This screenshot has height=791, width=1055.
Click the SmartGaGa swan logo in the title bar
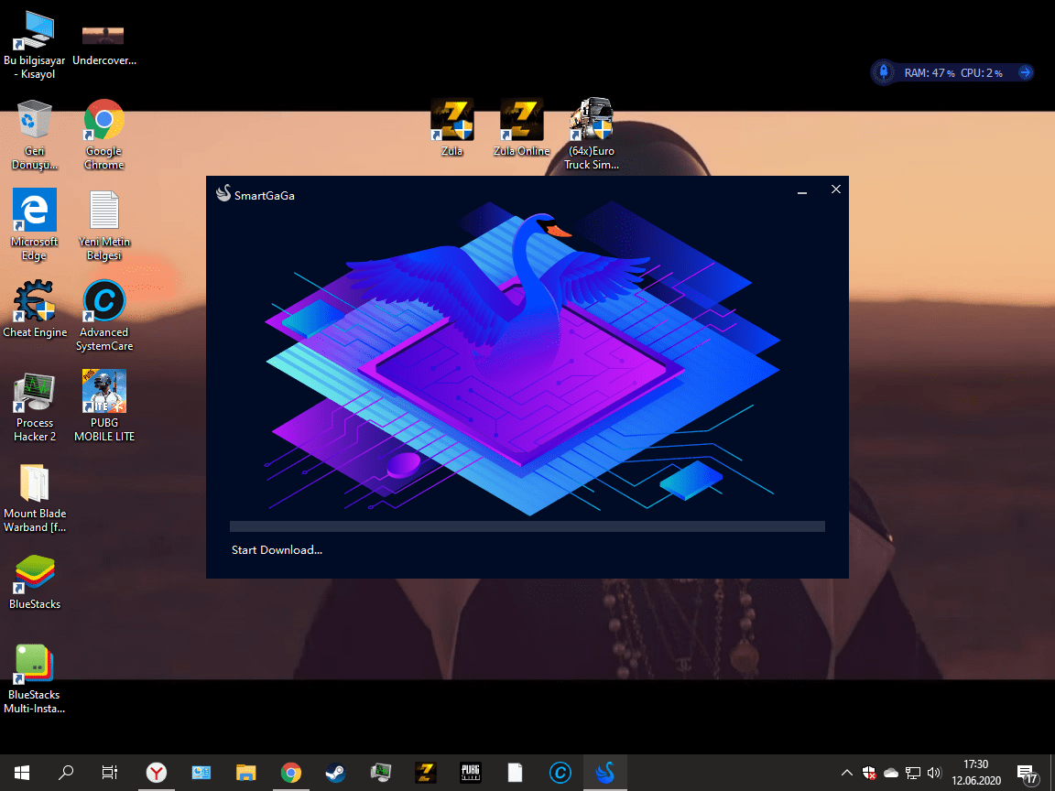pyautogui.click(x=223, y=193)
